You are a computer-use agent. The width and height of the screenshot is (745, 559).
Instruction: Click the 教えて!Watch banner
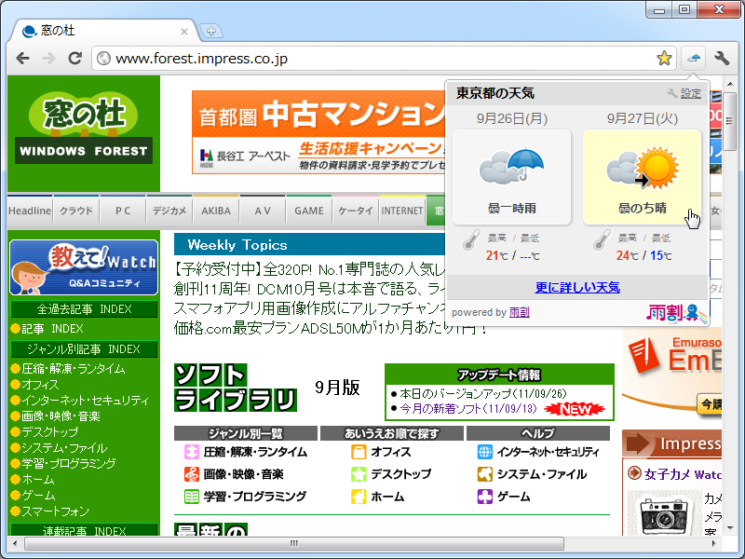(84, 266)
